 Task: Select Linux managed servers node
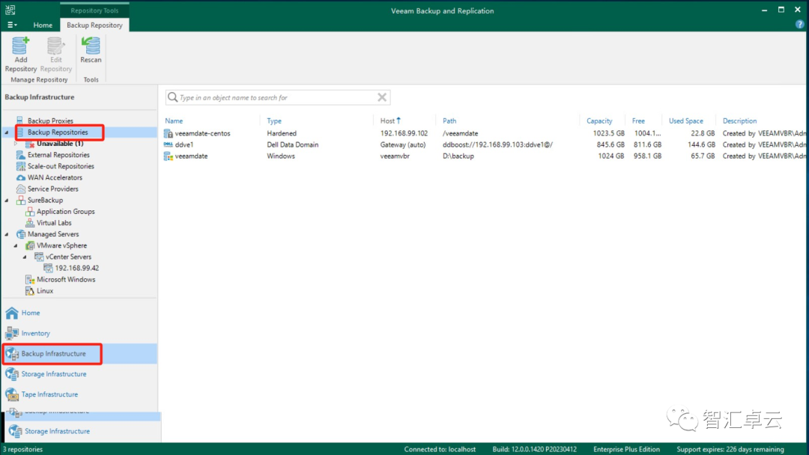[x=44, y=290]
